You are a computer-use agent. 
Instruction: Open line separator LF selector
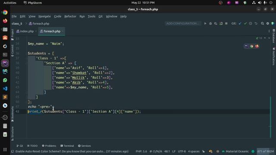click(x=174, y=151)
